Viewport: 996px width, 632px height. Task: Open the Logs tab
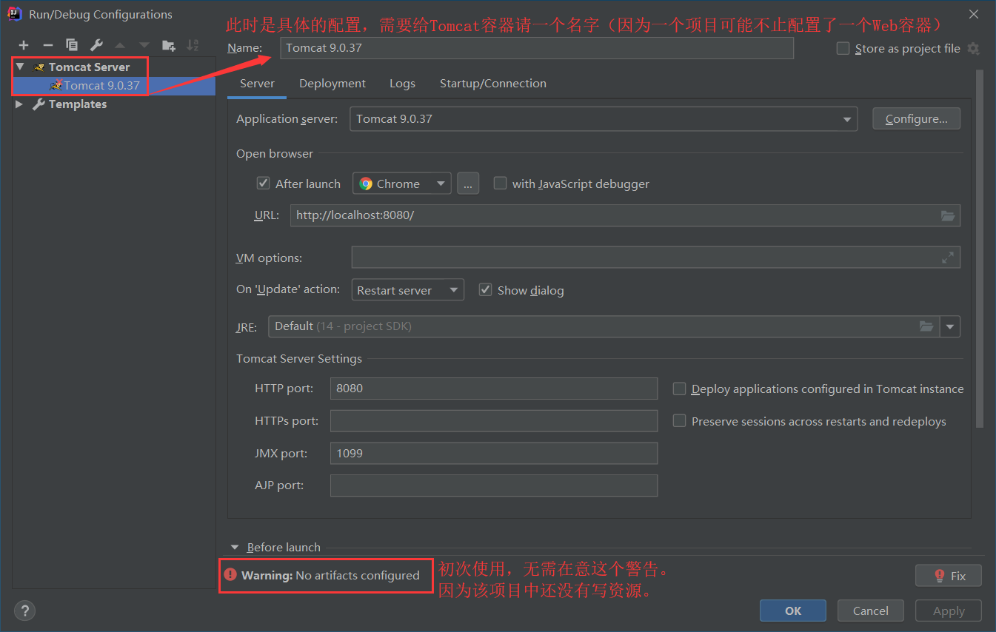coord(402,84)
